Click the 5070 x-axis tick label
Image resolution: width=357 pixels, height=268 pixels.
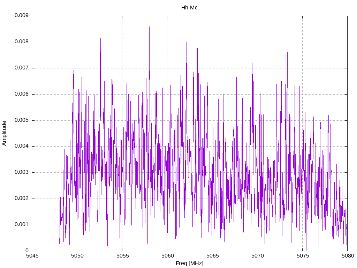[x=258, y=256]
